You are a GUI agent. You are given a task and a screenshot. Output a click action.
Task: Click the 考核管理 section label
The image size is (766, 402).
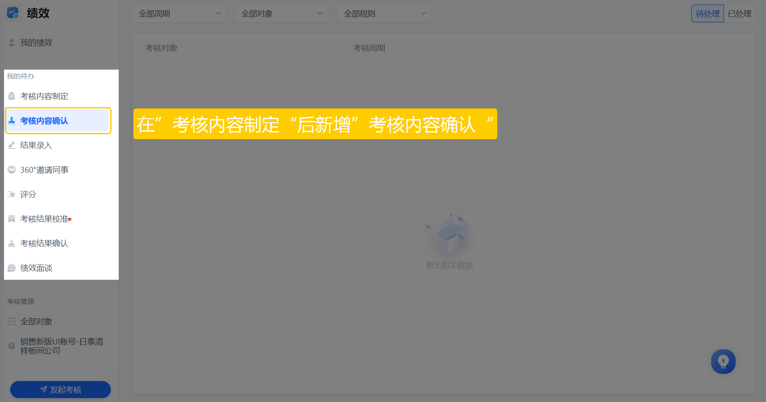[21, 302]
